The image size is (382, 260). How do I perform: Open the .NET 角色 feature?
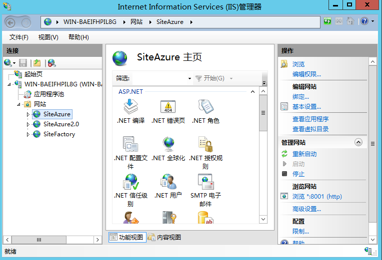pos(205,107)
